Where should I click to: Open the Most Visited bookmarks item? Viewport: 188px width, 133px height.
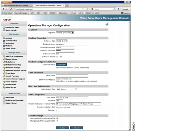(x=7, y=13)
